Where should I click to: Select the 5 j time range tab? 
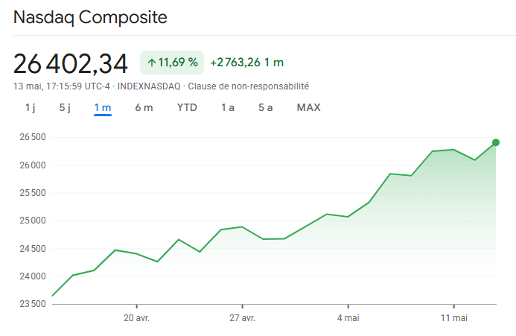click(65, 108)
